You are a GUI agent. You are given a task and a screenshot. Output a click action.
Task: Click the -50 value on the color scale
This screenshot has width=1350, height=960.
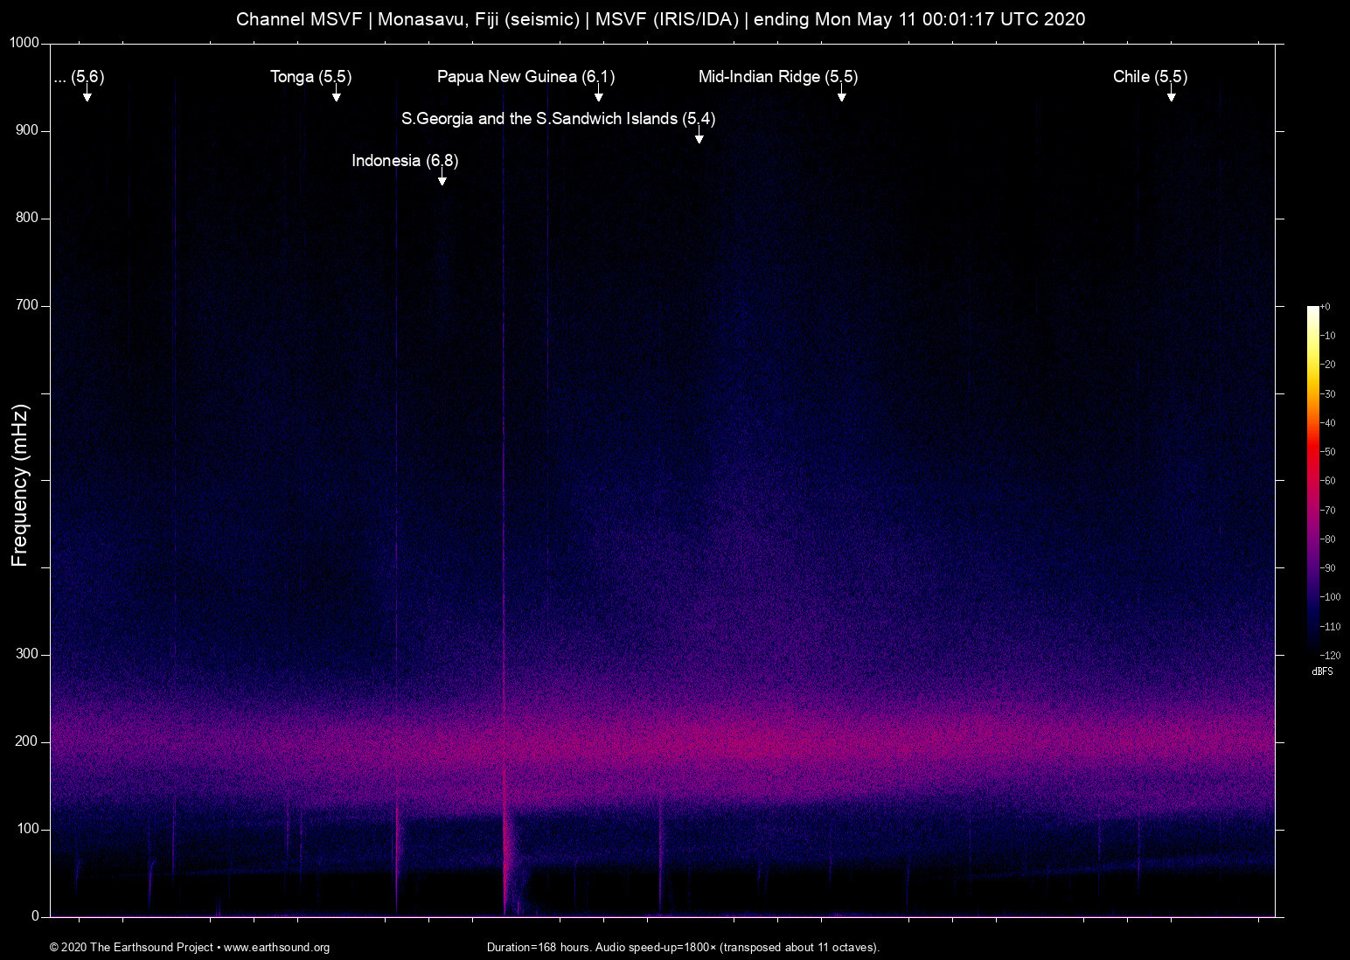1328,452
